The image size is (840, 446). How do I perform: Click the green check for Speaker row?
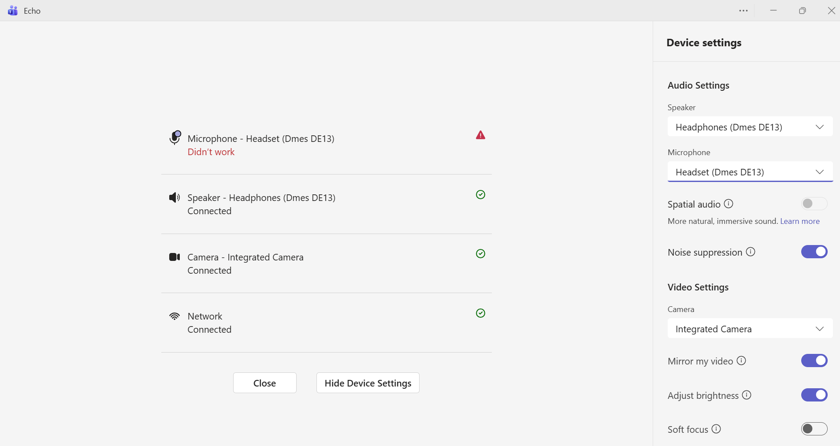point(480,195)
